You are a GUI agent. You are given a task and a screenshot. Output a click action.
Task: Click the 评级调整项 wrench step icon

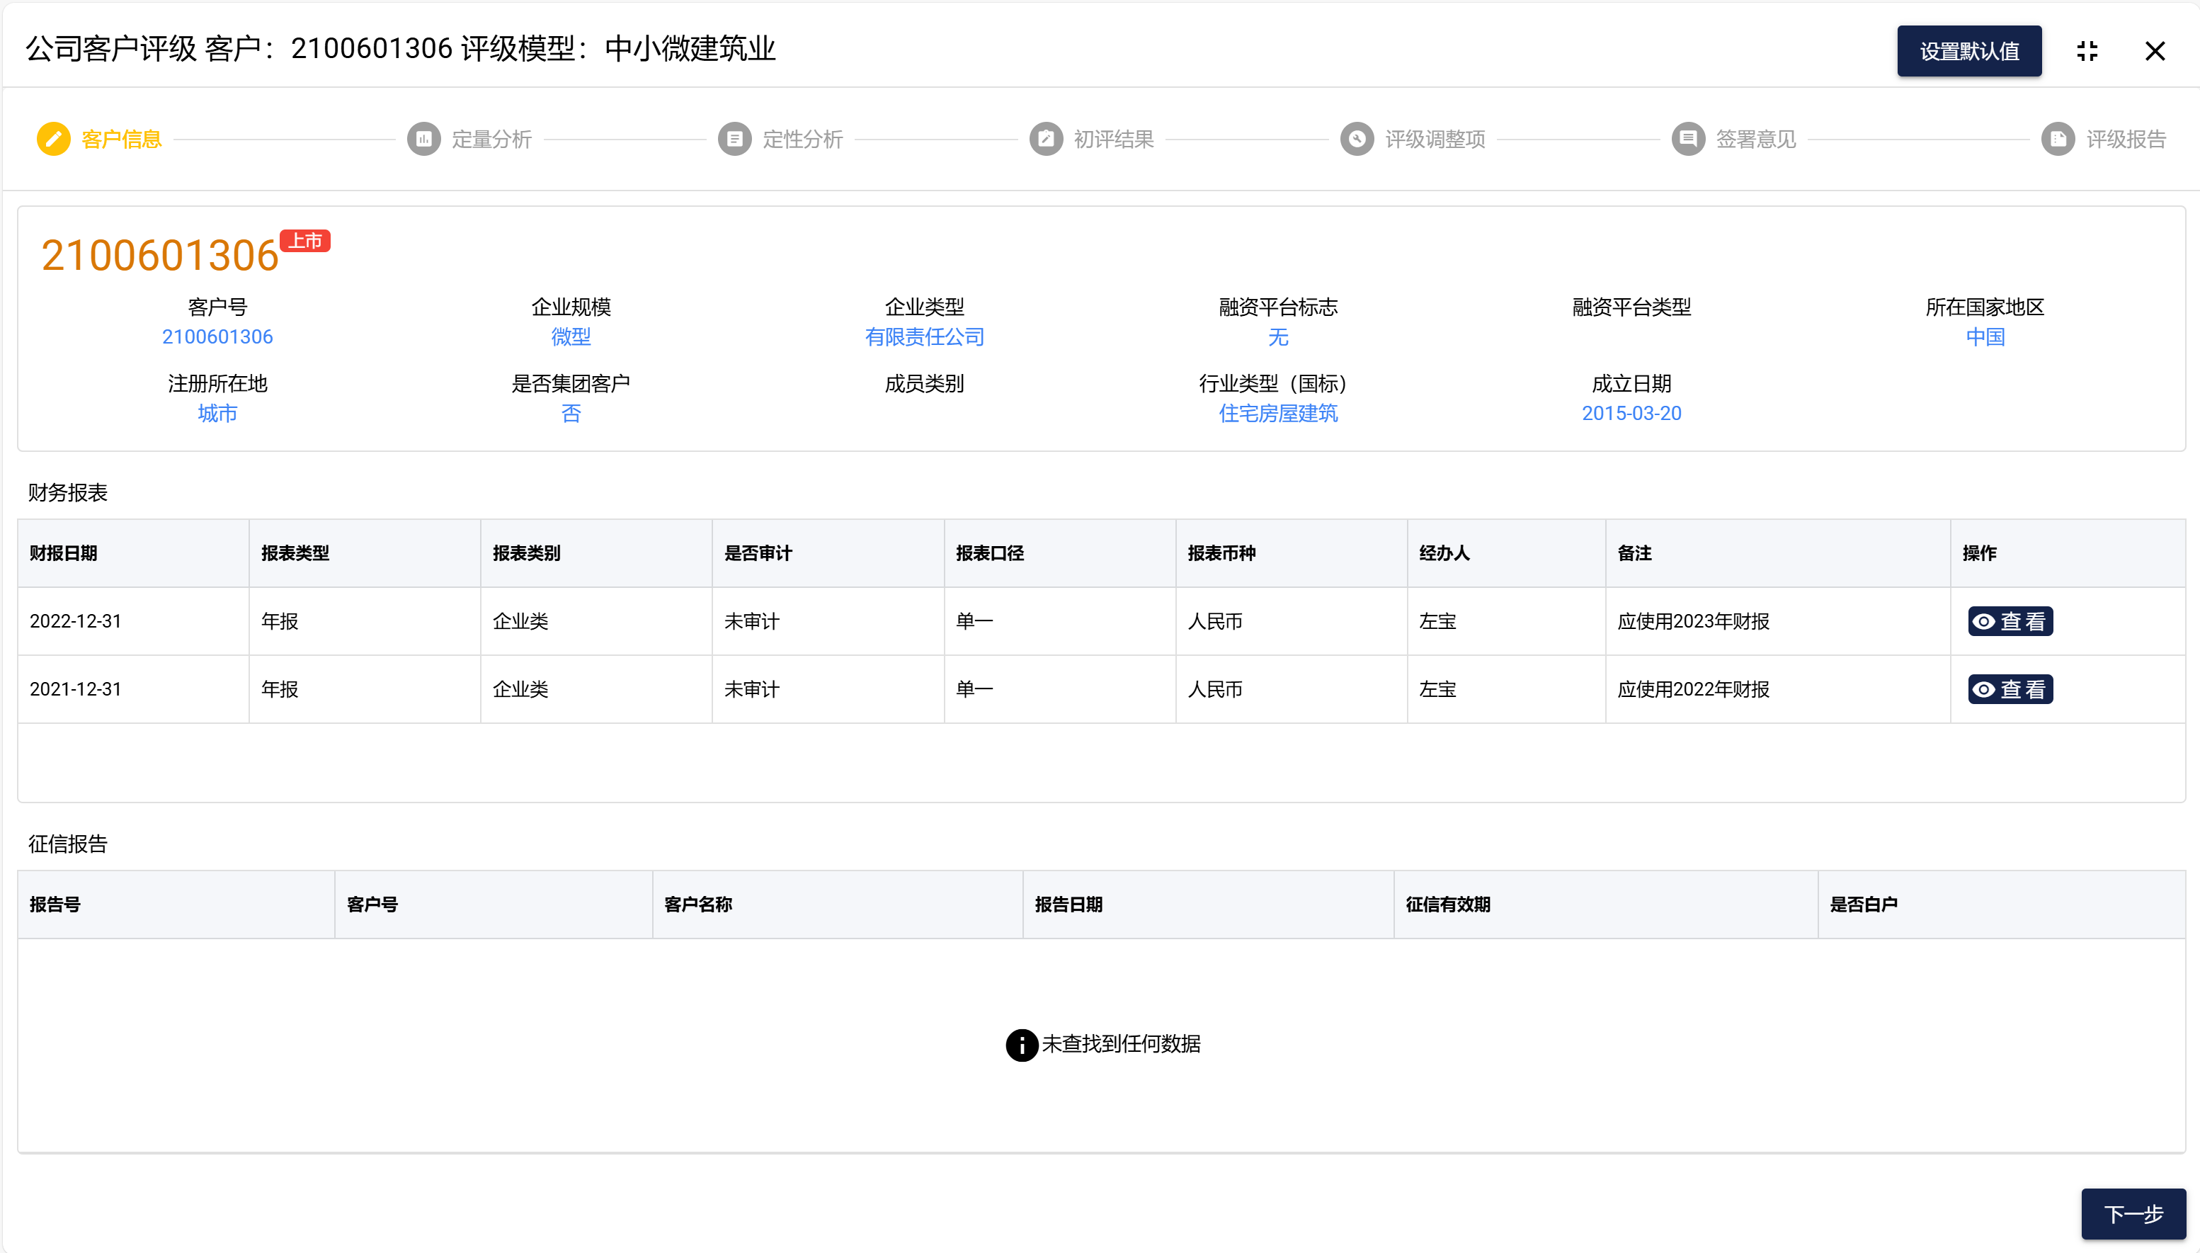coord(1356,139)
